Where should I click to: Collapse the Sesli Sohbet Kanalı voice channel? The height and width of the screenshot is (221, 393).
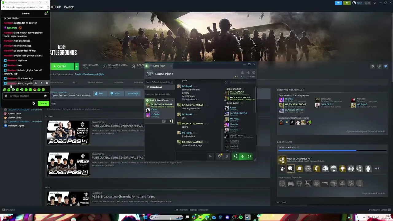(173, 100)
